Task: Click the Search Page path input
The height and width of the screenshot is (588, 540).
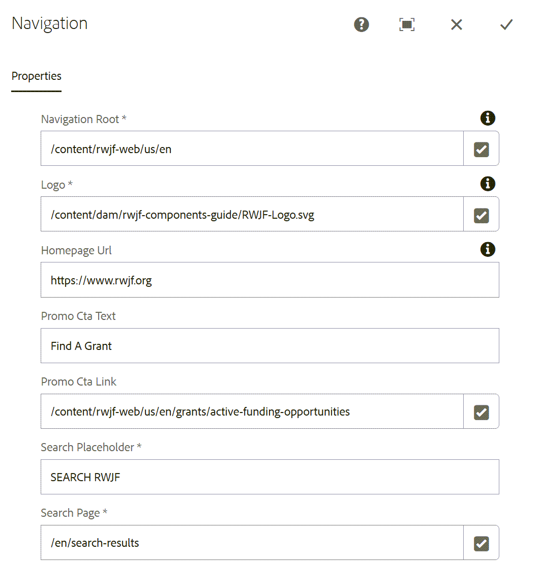Action: pyautogui.click(x=252, y=543)
